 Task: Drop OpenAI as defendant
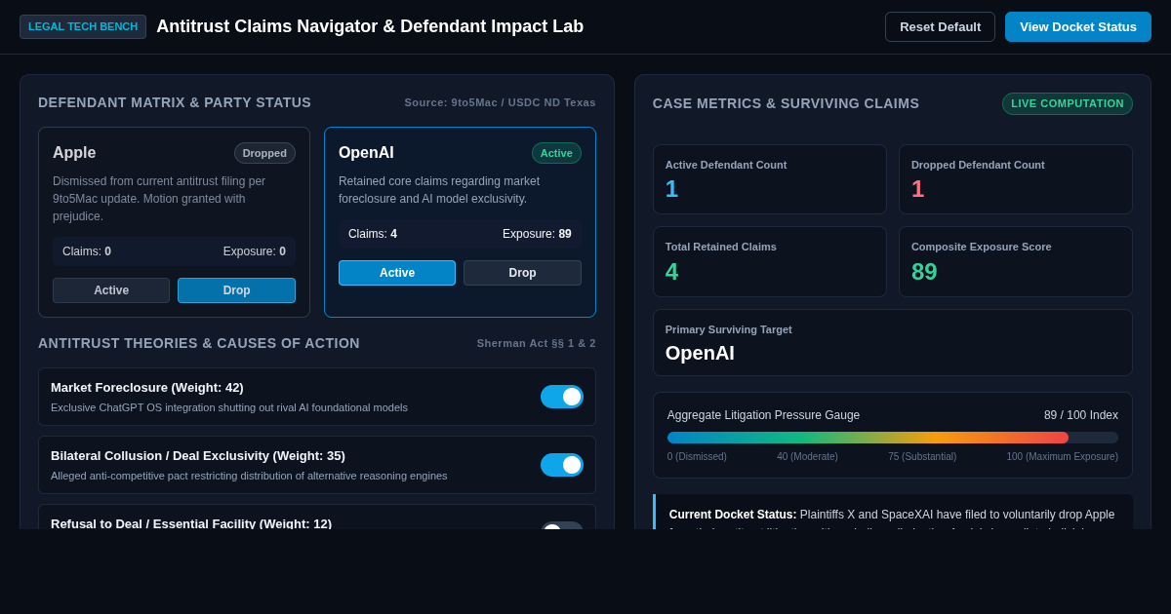pyautogui.click(x=522, y=273)
